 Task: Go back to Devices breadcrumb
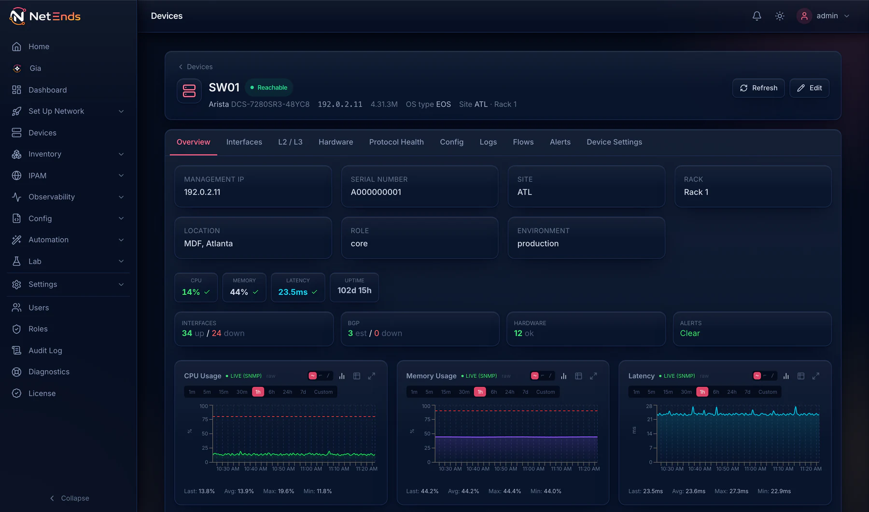click(x=196, y=67)
